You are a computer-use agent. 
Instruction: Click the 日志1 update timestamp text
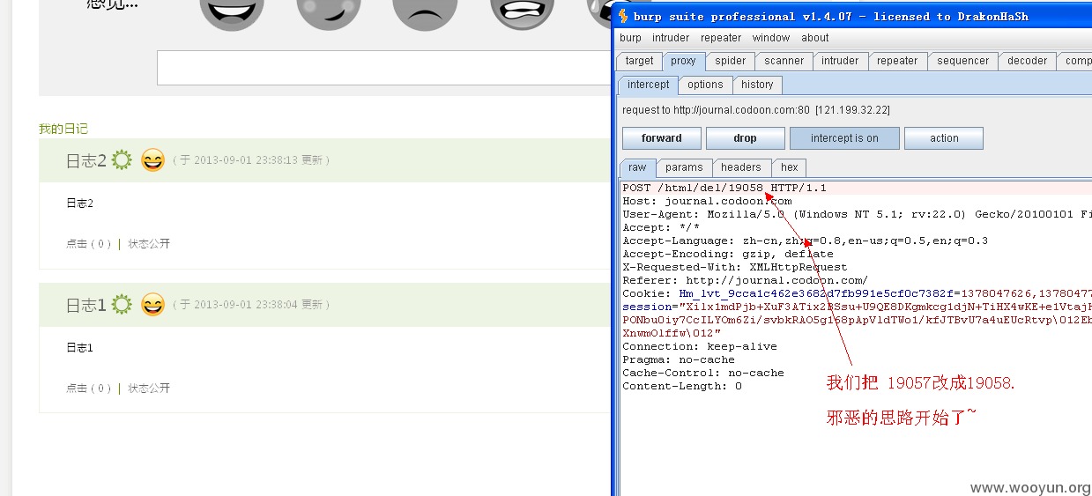tap(251, 305)
